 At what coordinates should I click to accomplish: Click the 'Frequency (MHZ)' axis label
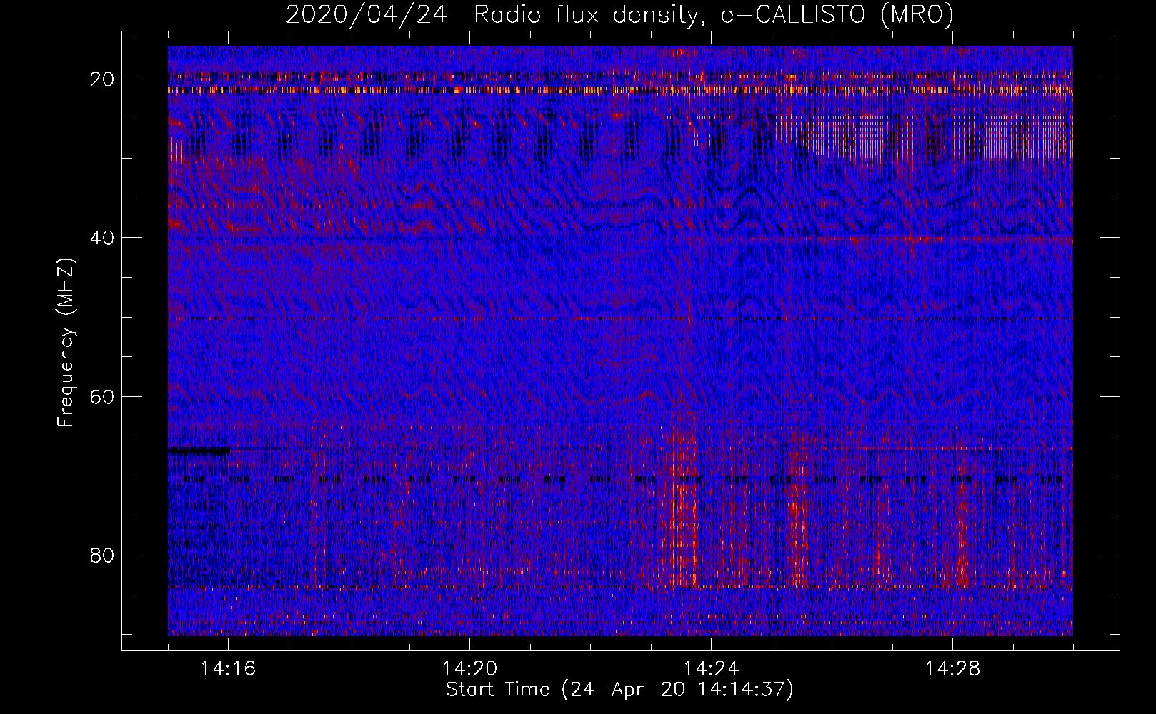66,343
